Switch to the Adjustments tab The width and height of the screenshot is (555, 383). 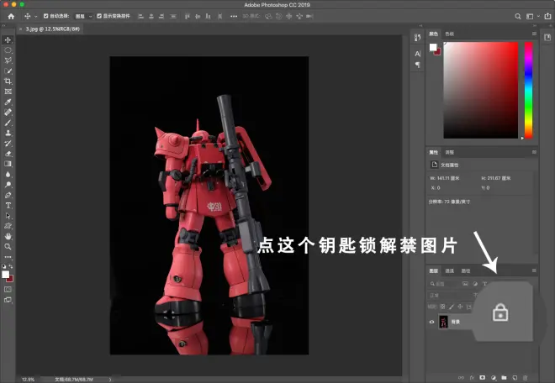(450, 152)
